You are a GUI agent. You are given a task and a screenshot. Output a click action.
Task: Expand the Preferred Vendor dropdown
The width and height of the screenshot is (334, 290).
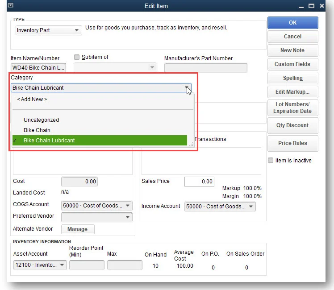click(97, 217)
